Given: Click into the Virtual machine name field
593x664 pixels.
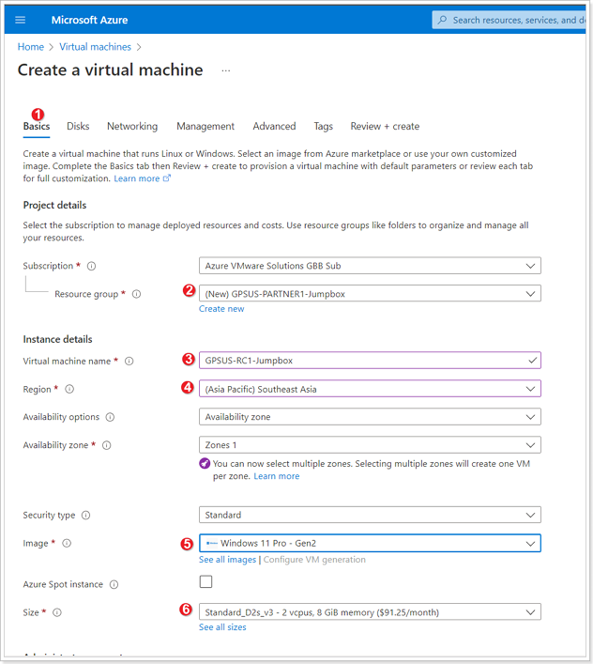Looking at the screenshot, I should pyautogui.click(x=370, y=361).
